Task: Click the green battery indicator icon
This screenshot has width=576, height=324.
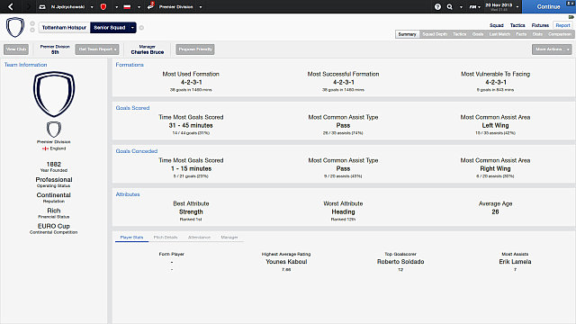Action: [571, 17]
